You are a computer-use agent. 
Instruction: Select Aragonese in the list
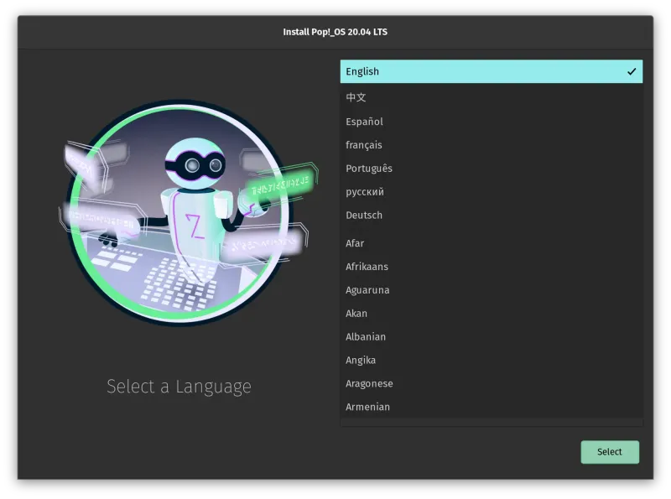(492, 383)
